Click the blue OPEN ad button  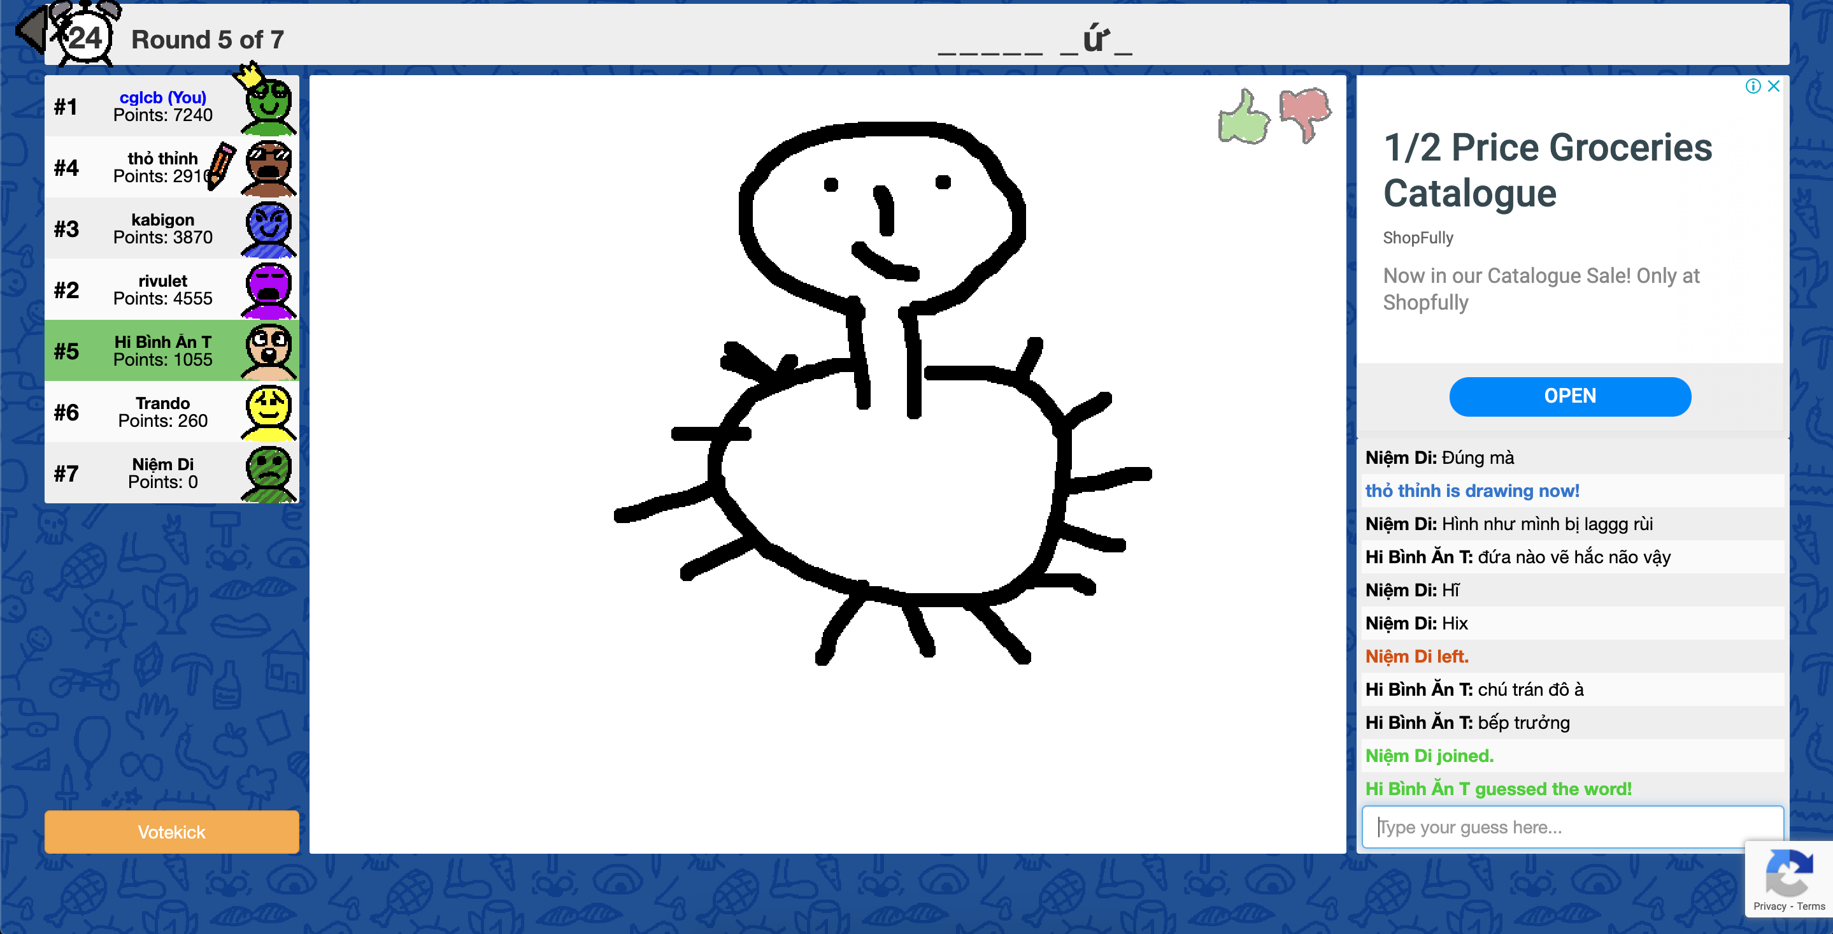(x=1569, y=396)
